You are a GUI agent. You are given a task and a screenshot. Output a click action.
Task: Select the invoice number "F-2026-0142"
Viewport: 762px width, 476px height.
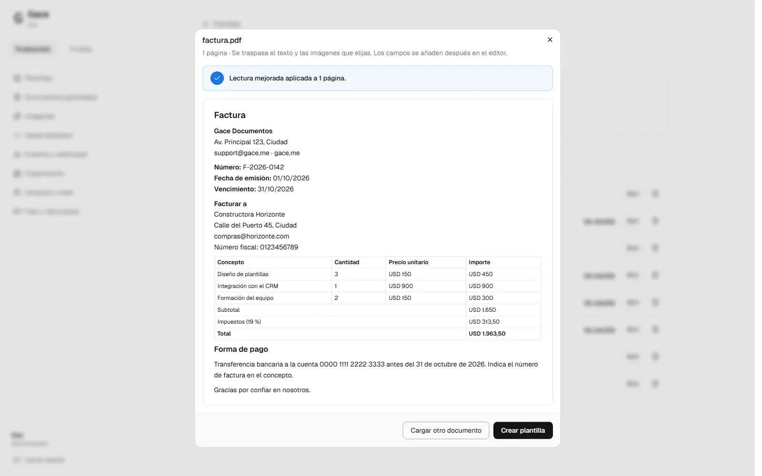click(263, 167)
